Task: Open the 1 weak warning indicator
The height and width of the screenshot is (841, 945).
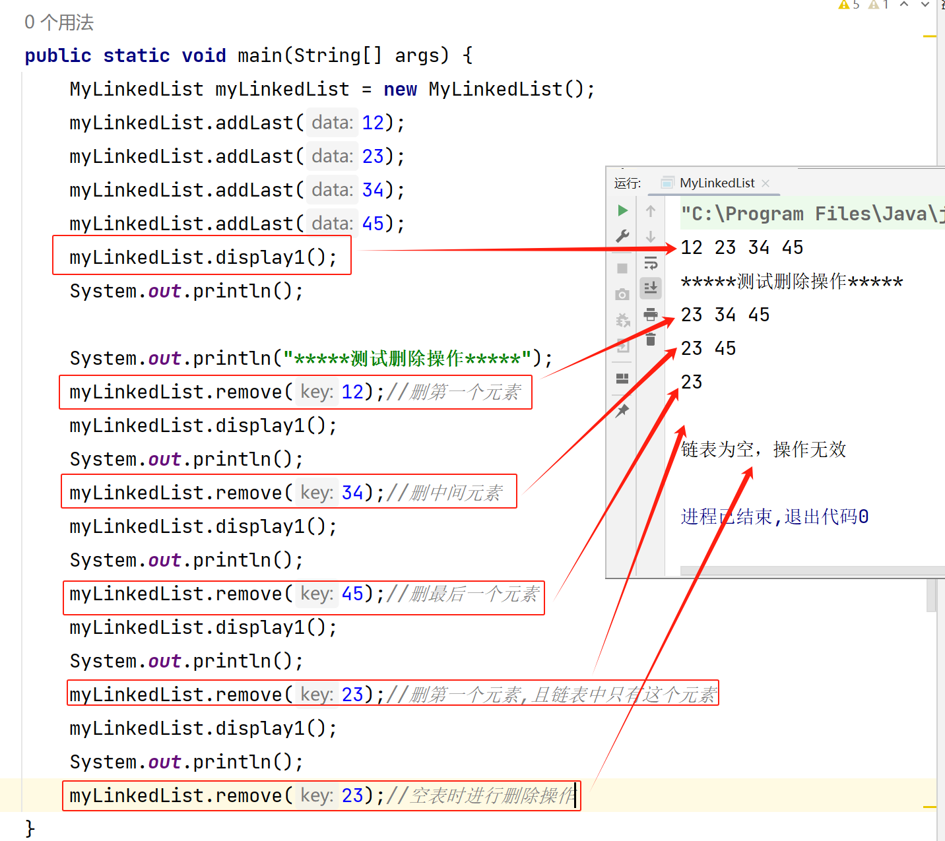Action: click(878, 5)
